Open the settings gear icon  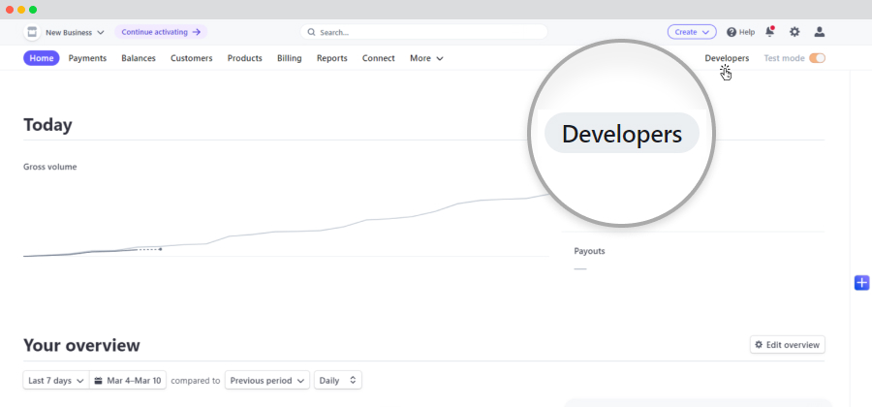pyautogui.click(x=794, y=32)
